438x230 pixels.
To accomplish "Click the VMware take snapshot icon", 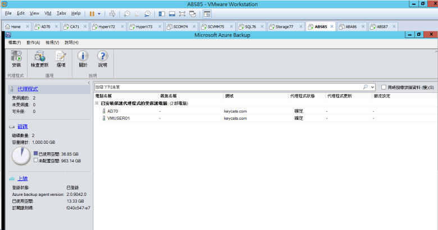I will pos(127,13).
